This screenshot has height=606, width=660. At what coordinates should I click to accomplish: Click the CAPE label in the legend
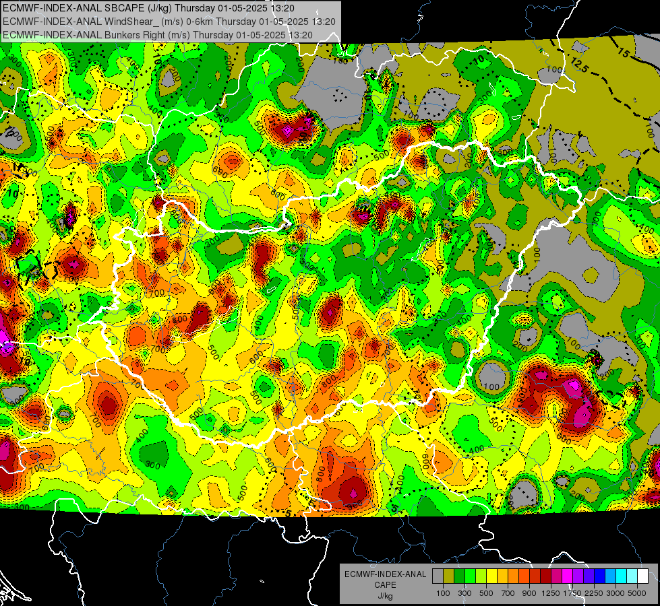click(x=385, y=585)
